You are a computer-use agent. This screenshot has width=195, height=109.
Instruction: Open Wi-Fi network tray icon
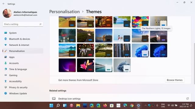click(169, 105)
